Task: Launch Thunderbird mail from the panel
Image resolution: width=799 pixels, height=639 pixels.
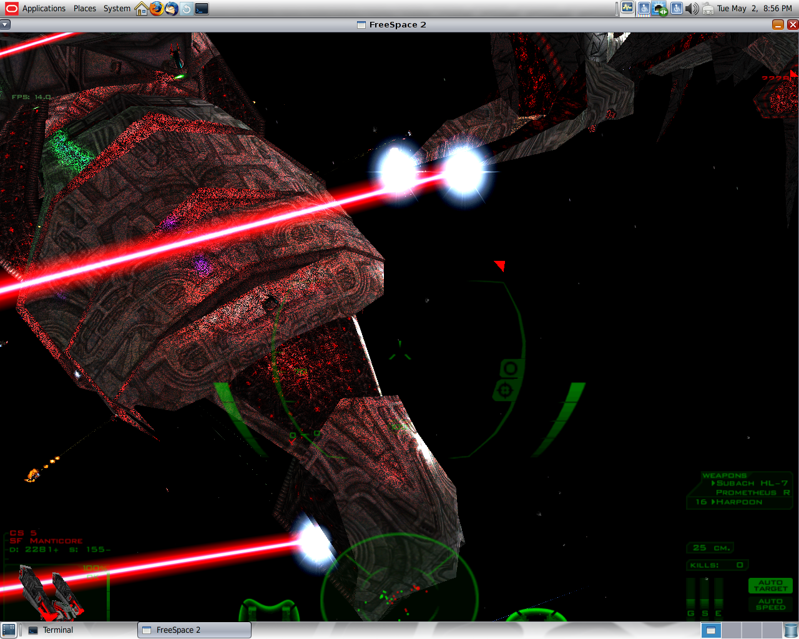Action: [x=172, y=9]
